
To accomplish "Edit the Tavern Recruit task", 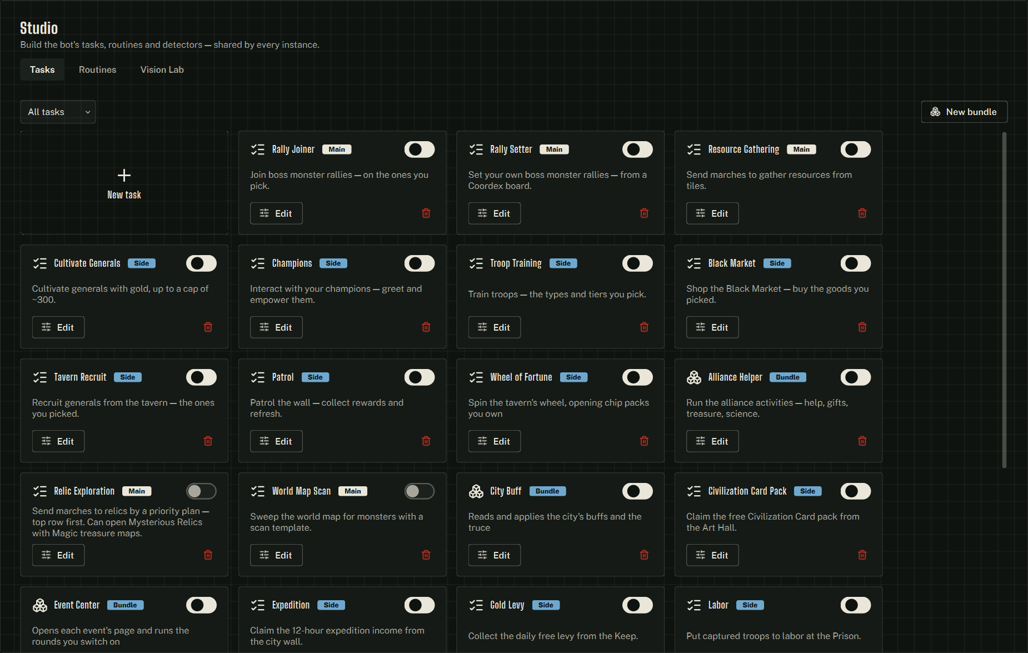I will 58,441.
